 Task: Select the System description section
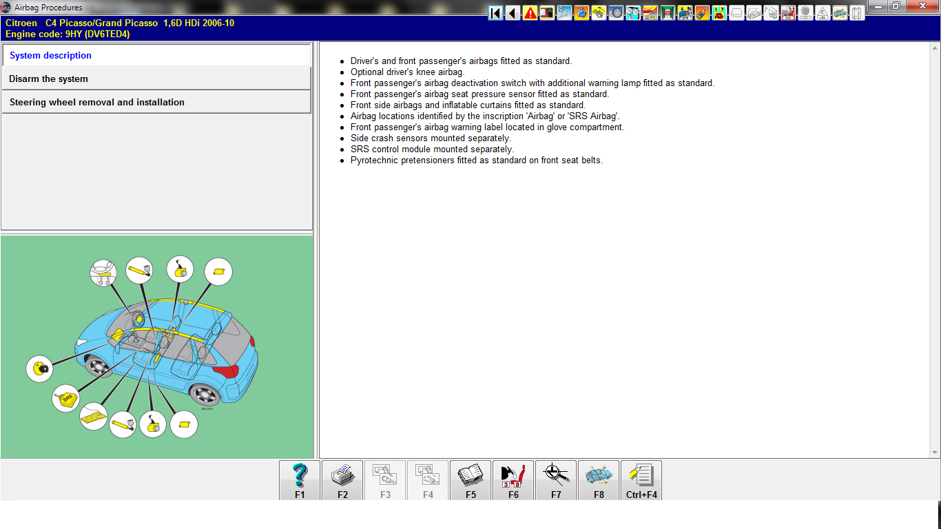coord(156,56)
